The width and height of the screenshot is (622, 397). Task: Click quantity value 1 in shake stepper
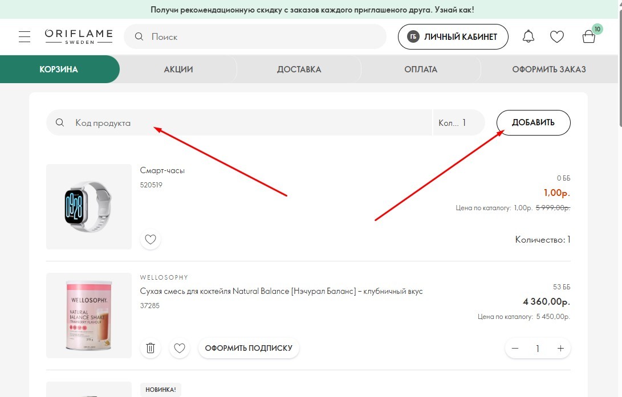click(x=538, y=348)
